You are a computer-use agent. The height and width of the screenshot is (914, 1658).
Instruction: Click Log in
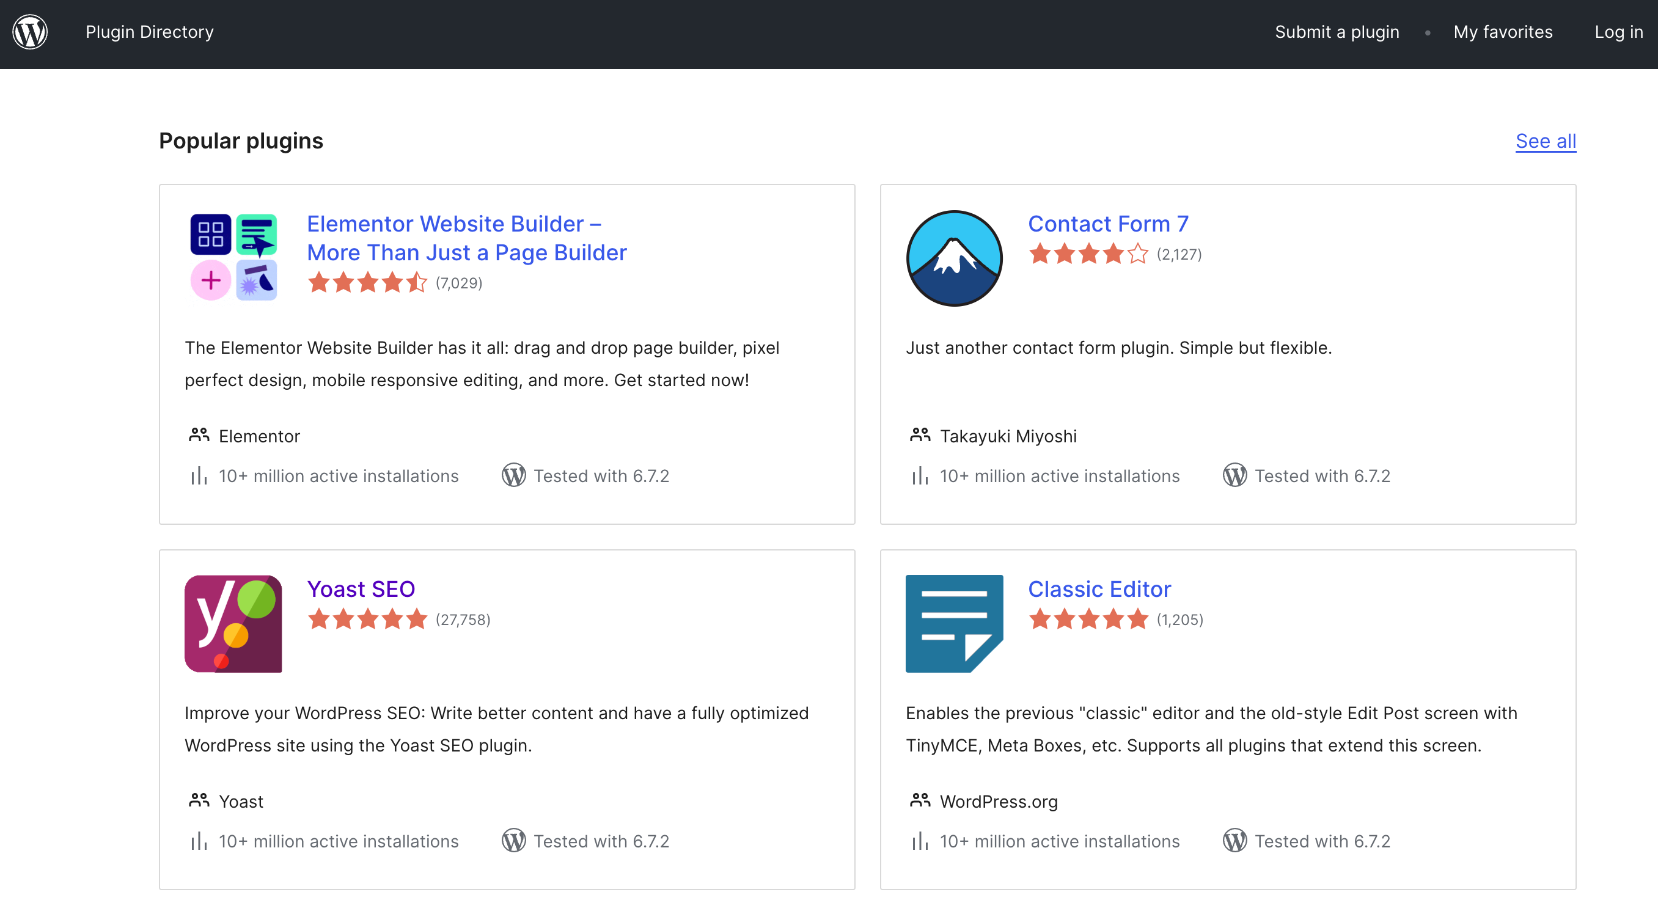click(1619, 32)
